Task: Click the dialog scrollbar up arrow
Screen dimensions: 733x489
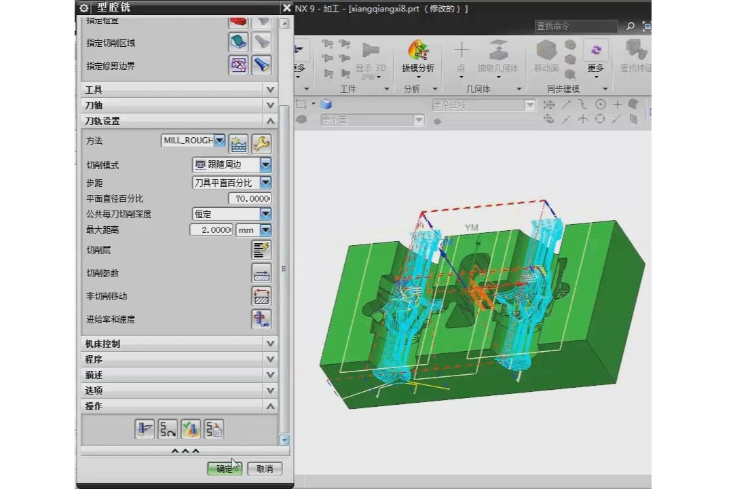Action: 284,23
